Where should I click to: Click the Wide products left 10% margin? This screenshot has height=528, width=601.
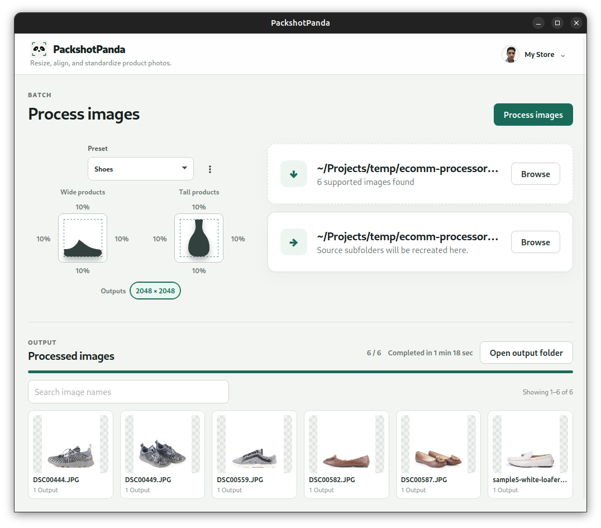click(x=44, y=239)
